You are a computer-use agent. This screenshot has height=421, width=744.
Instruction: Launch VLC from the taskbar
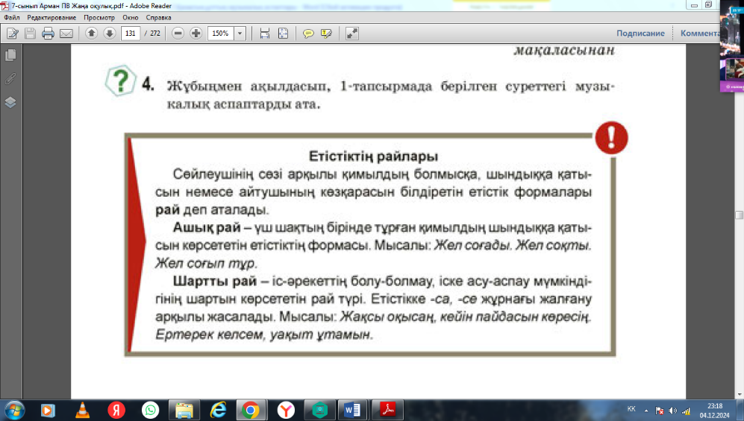point(82,410)
